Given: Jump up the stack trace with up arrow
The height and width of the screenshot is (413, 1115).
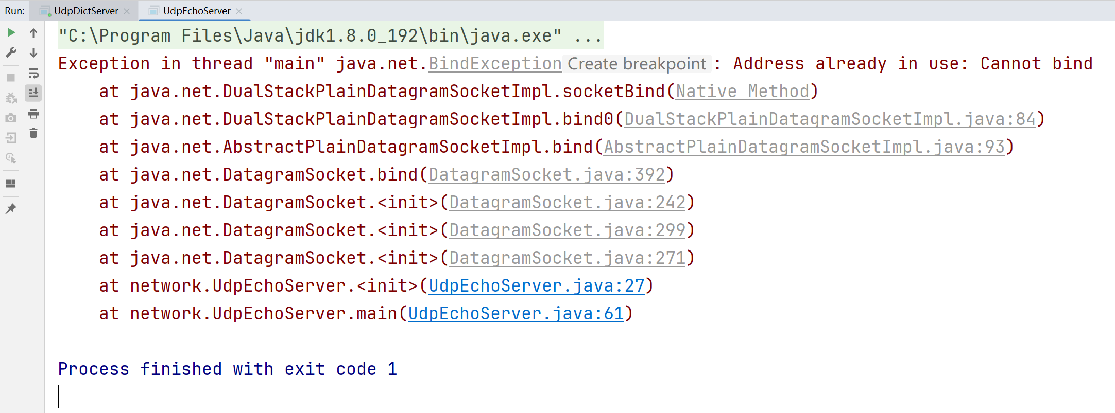Looking at the screenshot, I should pos(33,33).
